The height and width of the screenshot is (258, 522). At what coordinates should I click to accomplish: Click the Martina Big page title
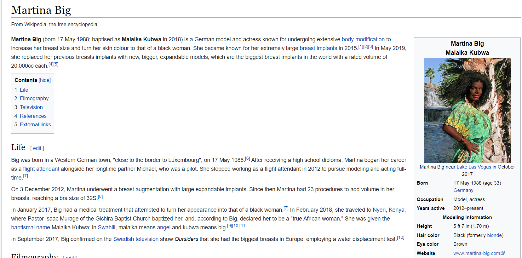click(x=41, y=10)
